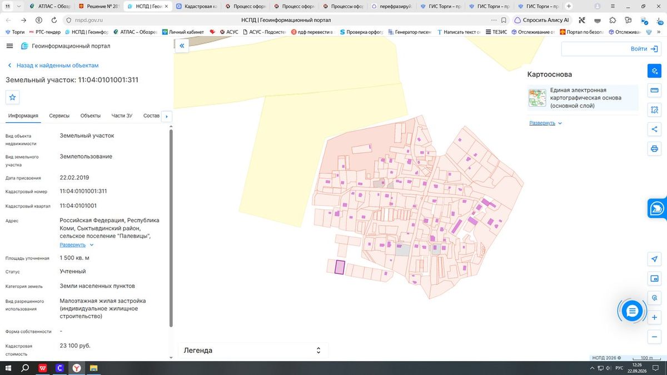667x375 pixels.
Task: Switch to the Сервисы tab
Action: (x=59, y=116)
